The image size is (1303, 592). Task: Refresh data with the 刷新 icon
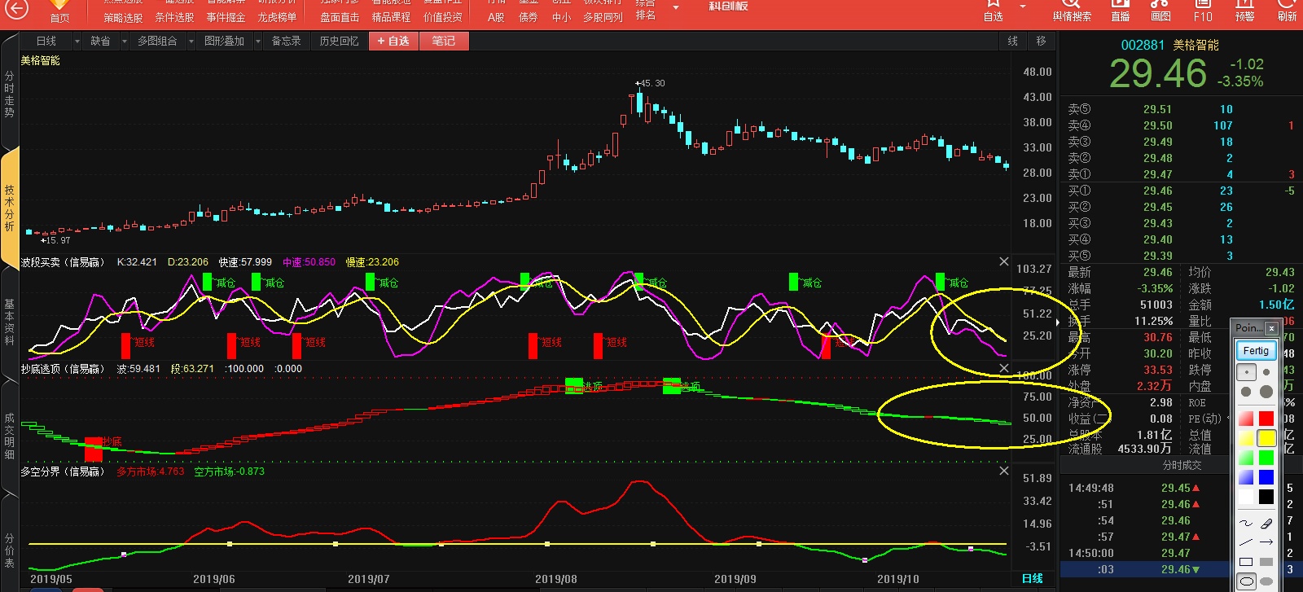tap(1287, 11)
